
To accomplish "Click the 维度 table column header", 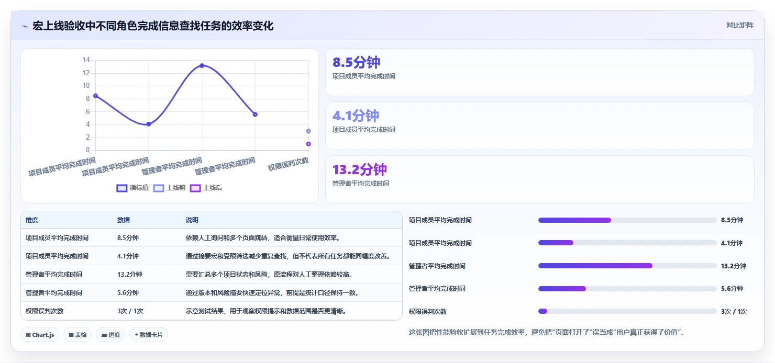I will pyautogui.click(x=32, y=220).
